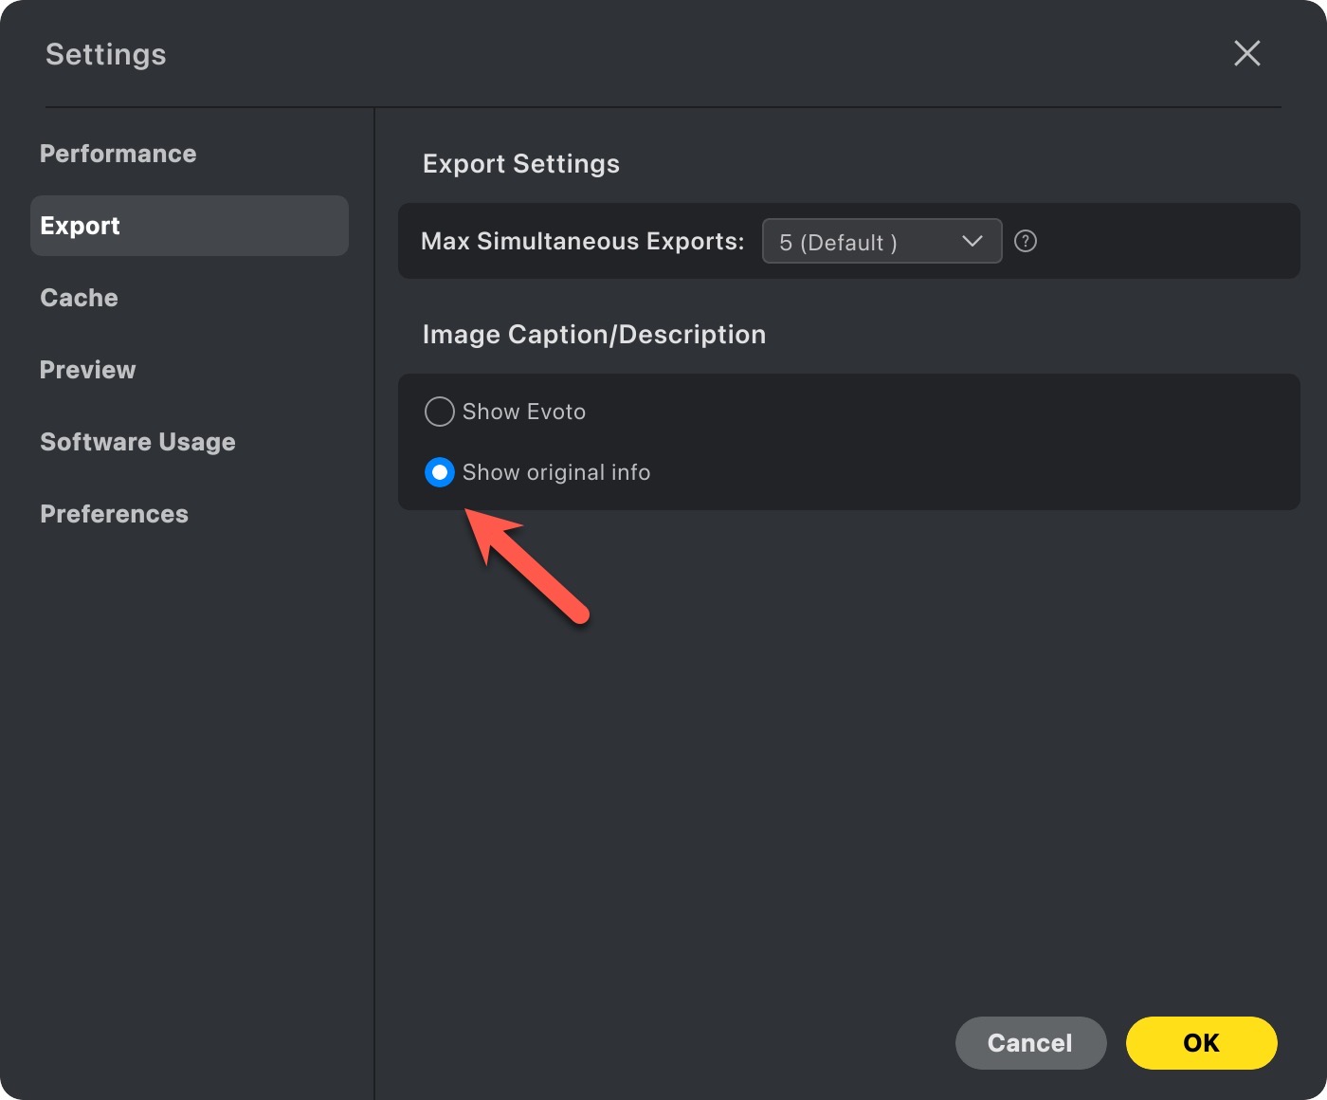Viewport: 1327px width, 1100px height.
Task: Close the Settings dialog with the X icon
Action: coord(1246,53)
